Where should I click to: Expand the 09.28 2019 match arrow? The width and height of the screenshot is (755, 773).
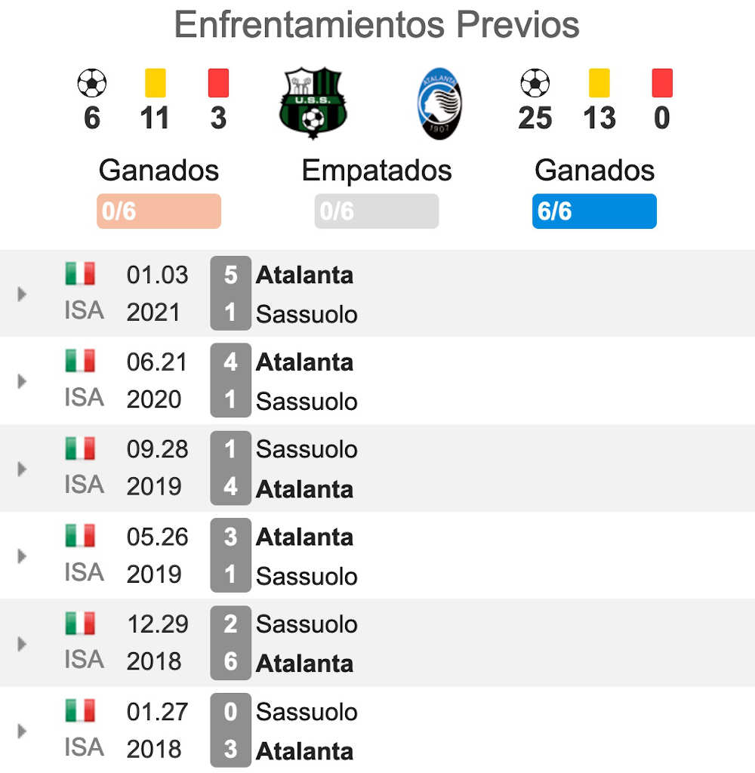pyautogui.click(x=22, y=469)
